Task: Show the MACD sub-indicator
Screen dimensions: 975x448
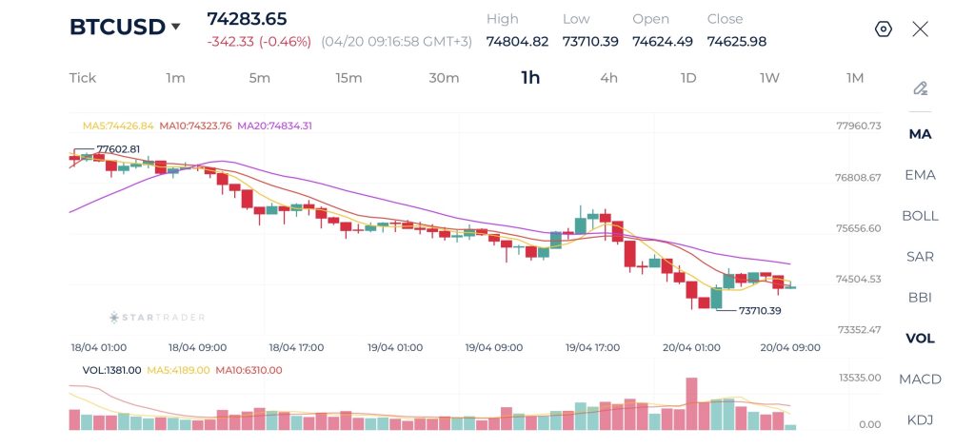Action: (x=920, y=380)
